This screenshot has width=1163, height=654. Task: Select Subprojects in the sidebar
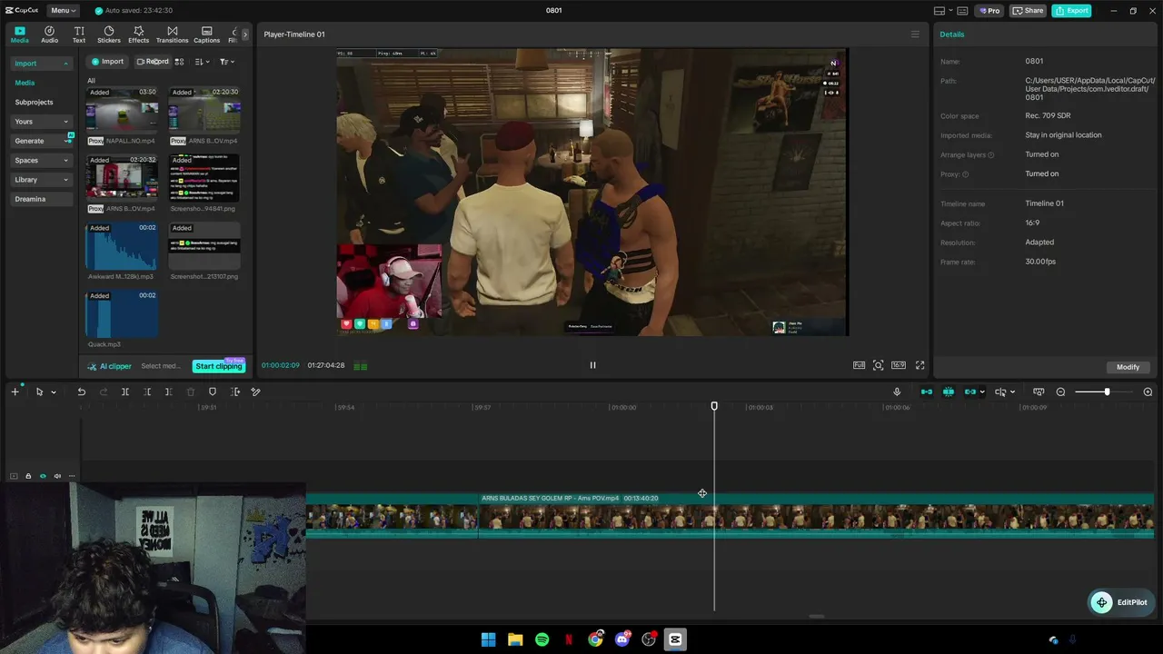(x=34, y=103)
